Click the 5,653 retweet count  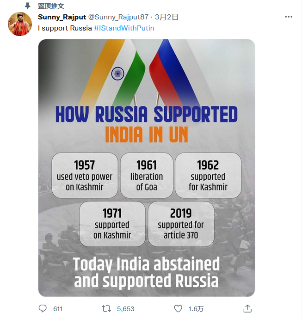click(x=126, y=309)
